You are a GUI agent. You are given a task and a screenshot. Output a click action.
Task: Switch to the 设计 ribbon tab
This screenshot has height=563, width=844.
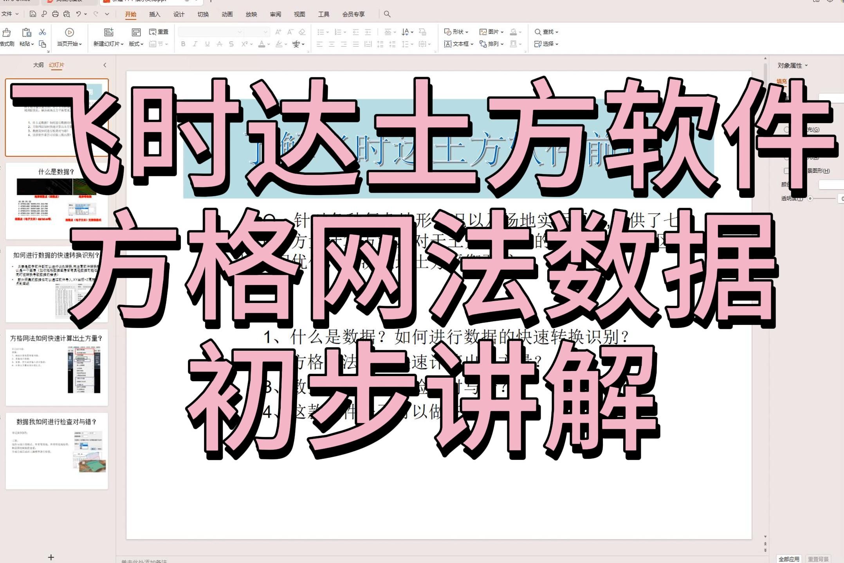point(179,14)
